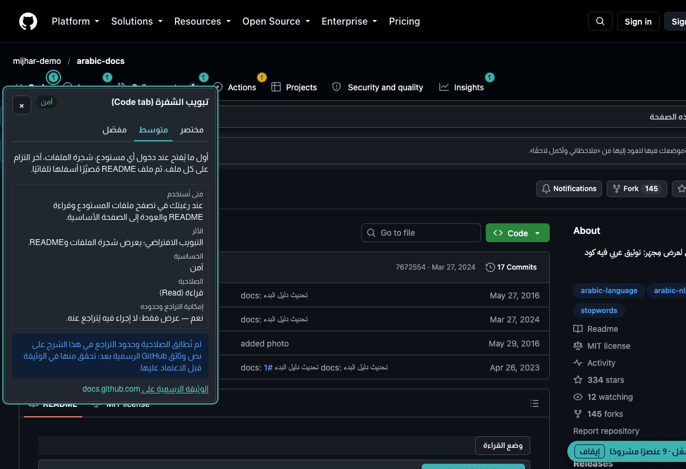Open the Insights tab
686x469 pixels.
click(x=462, y=87)
